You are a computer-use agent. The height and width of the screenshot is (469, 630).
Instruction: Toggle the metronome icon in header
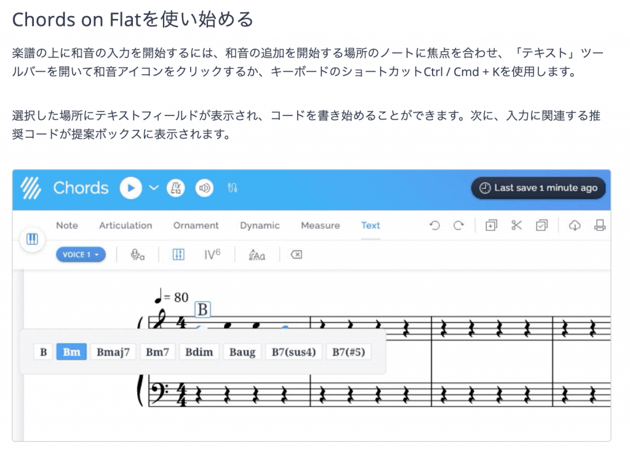(176, 188)
